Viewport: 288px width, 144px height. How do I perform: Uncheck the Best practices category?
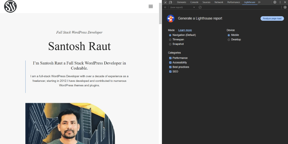pos(170,67)
